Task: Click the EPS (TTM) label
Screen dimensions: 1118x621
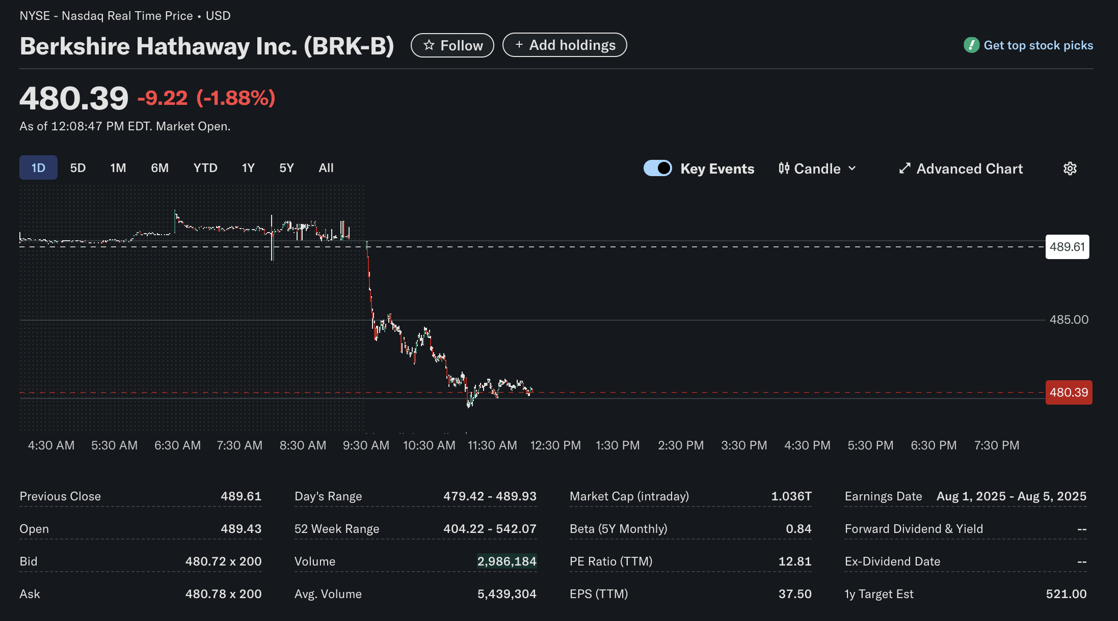Action: click(x=599, y=594)
